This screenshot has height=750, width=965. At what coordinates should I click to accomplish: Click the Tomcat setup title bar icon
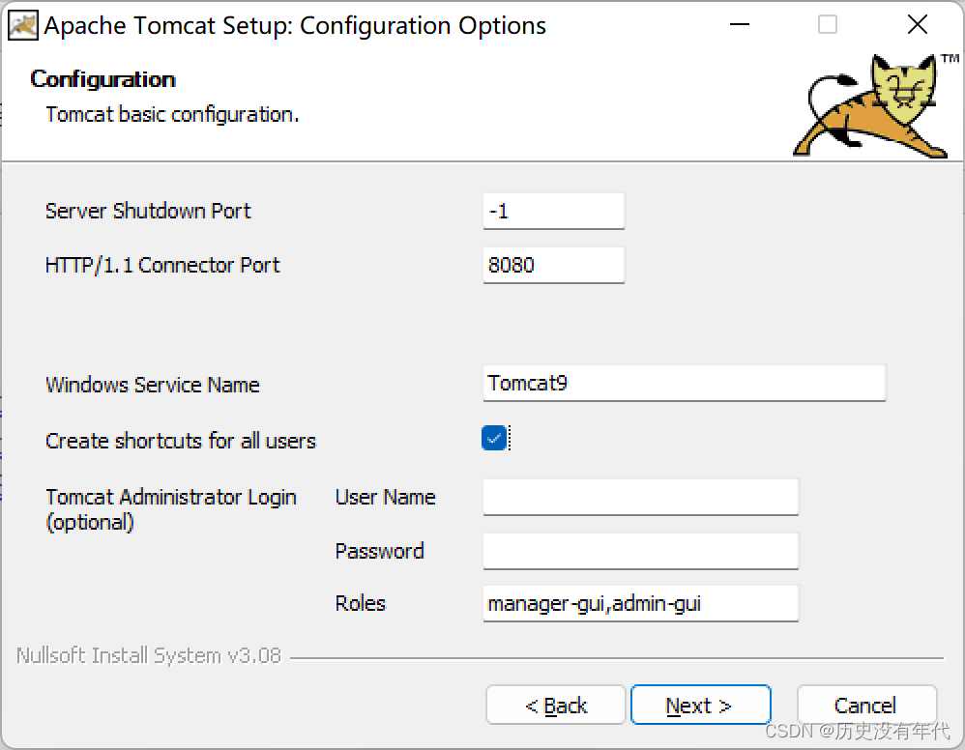click(x=23, y=25)
